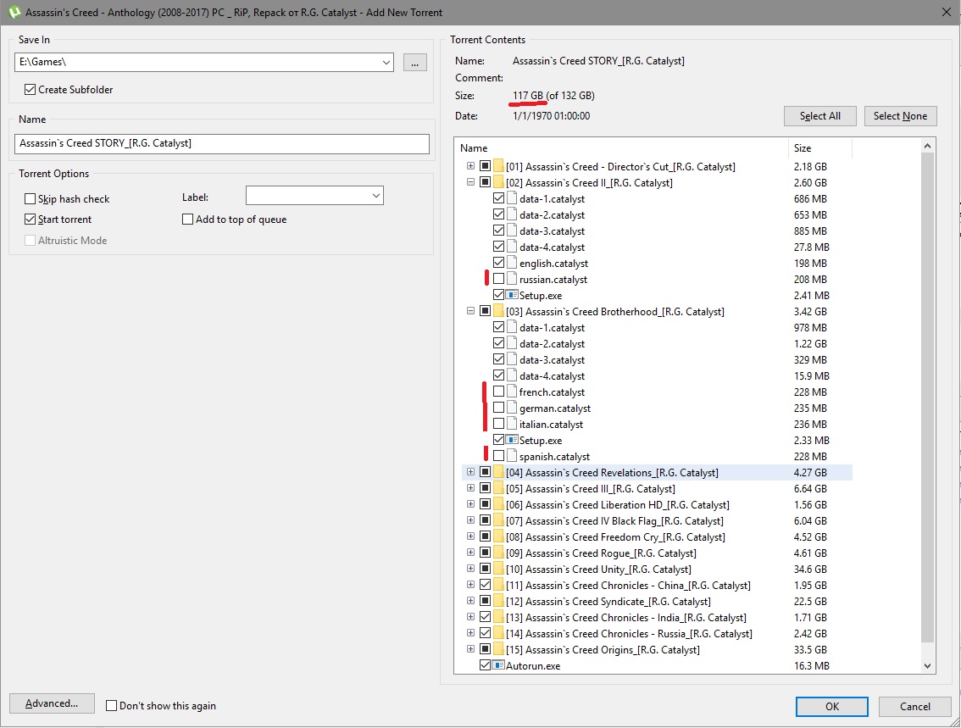Check Don't show this again
This screenshot has width=961, height=728.
(111, 705)
